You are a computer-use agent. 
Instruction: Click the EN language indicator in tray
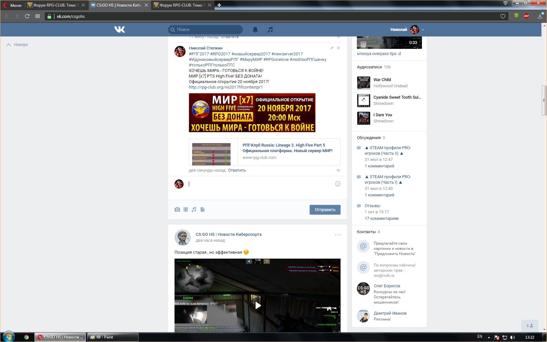pyautogui.click(x=480, y=337)
